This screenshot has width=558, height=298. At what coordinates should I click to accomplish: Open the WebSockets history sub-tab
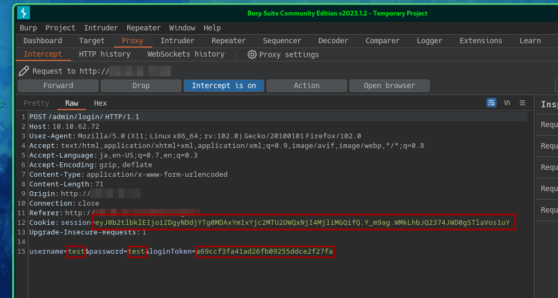click(x=186, y=54)
